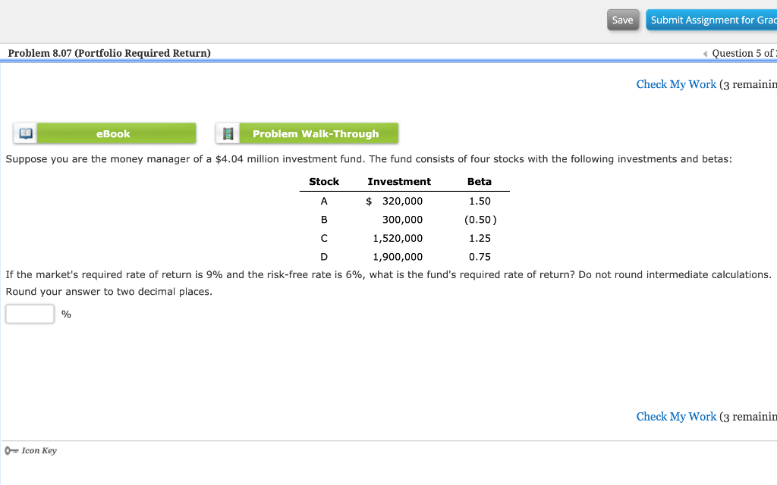This screenshot has width=777, height=485.
Task: Click the (0.50) beta value
Action: [x=480, y=220]
